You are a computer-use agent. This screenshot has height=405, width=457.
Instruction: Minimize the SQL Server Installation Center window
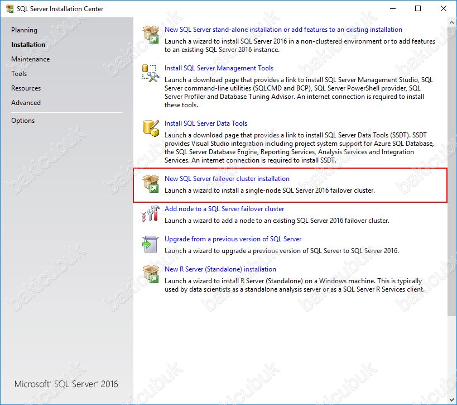click(x=393, y=9)
